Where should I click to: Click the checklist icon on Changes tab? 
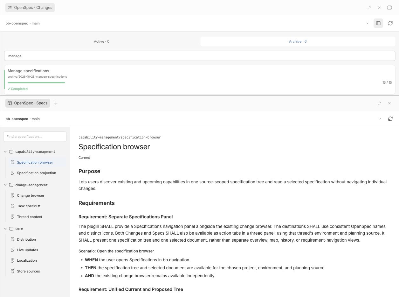click(10, 8)
